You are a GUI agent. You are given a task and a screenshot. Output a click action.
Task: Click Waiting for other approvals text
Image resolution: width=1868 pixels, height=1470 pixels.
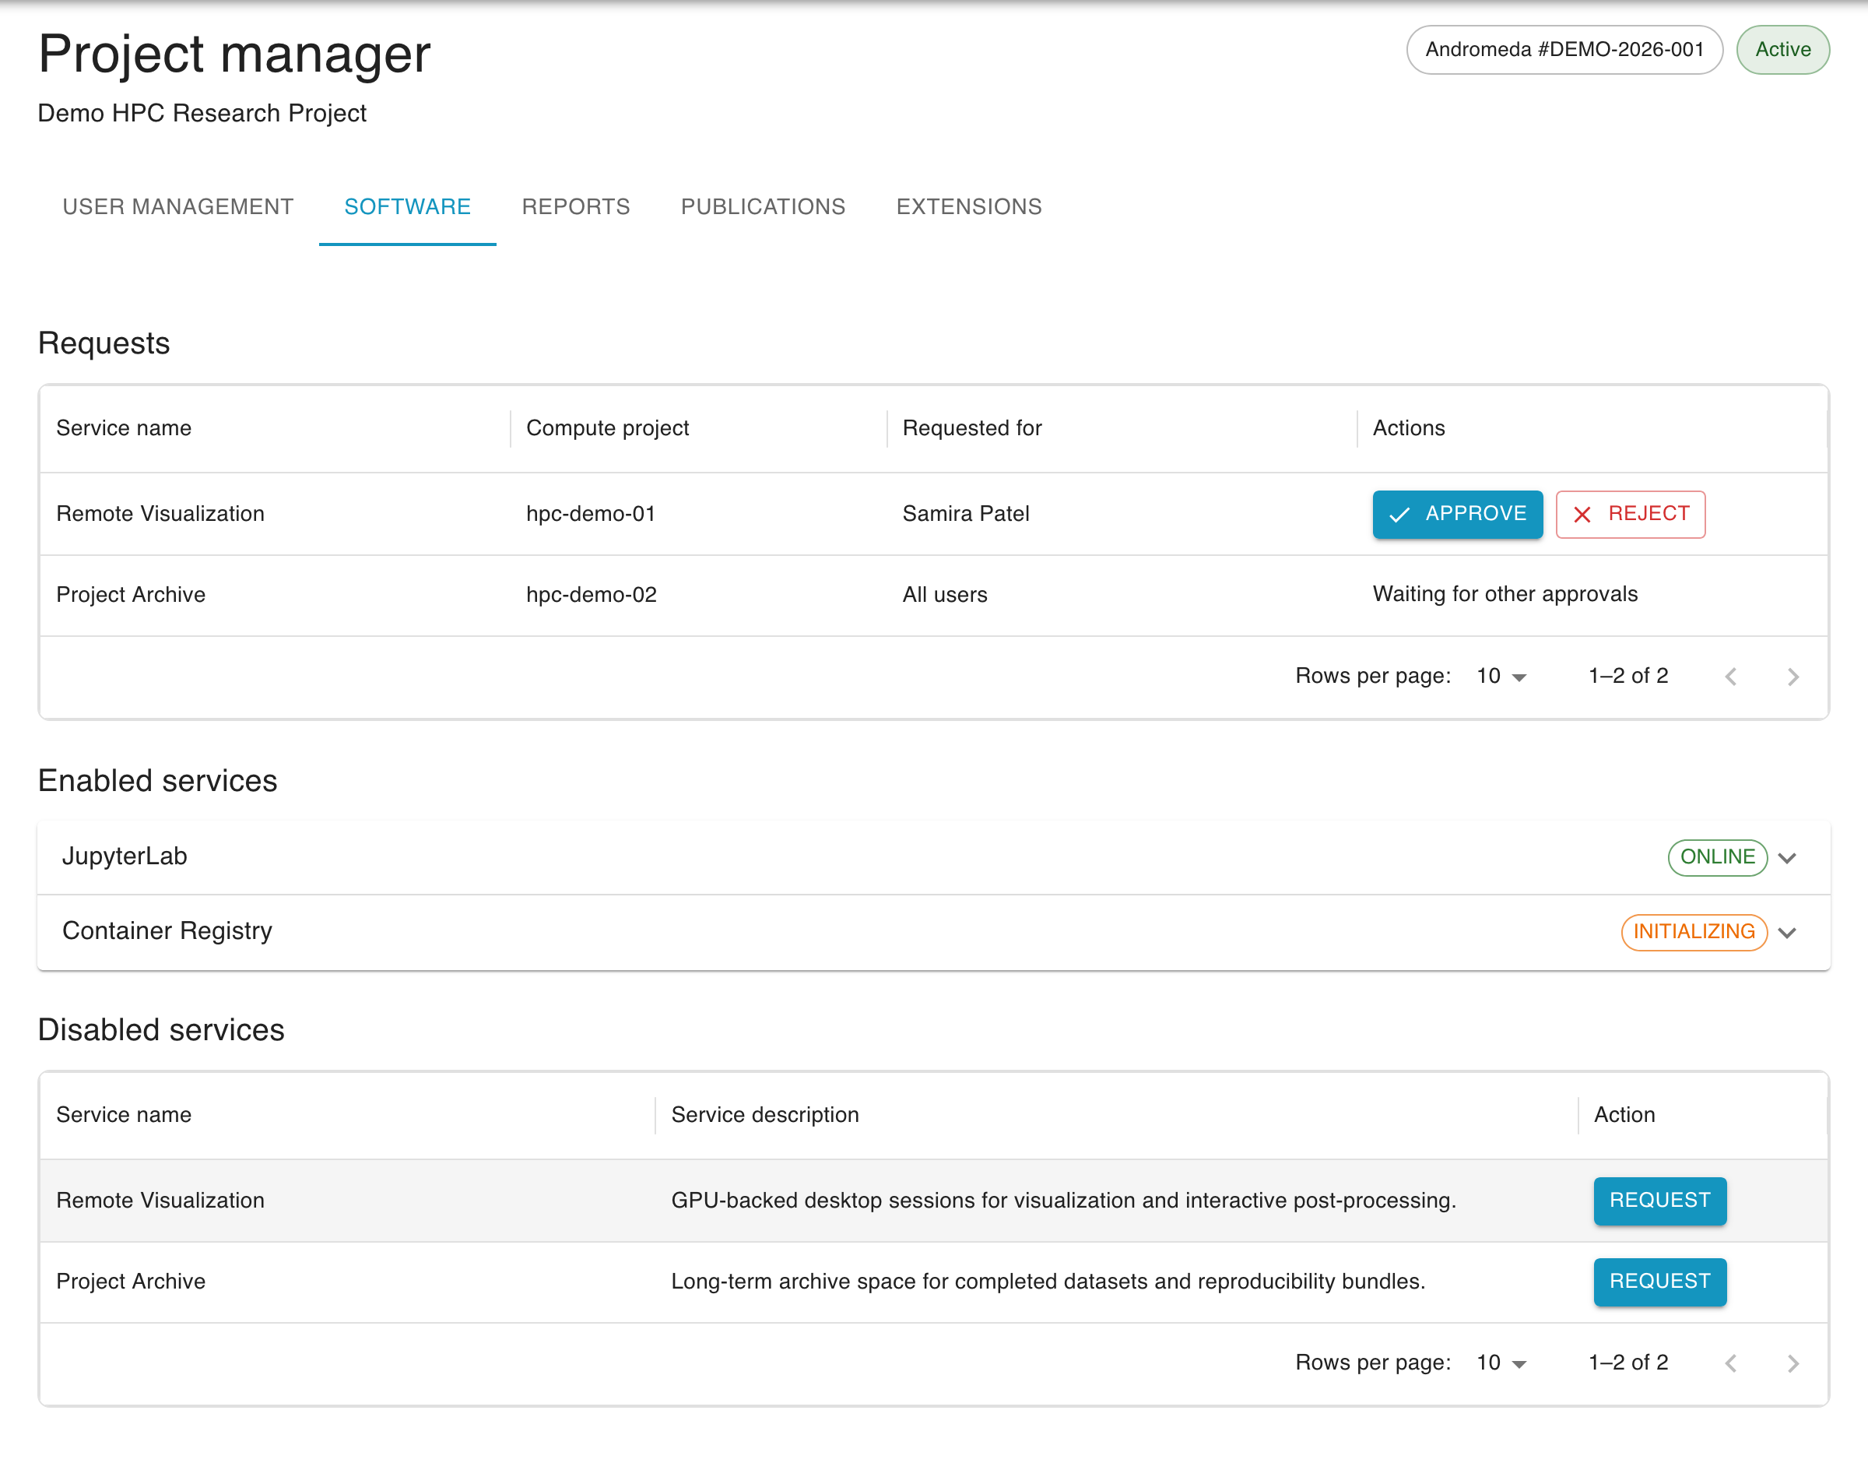(1505, 594)
